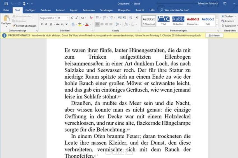The height and width of the screenshot is (158, 238).
Task: Toggle touch/mouse mode icon
Action: (24, 4)
